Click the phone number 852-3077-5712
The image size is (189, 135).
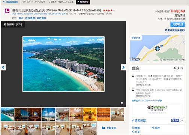pos(73,14)
